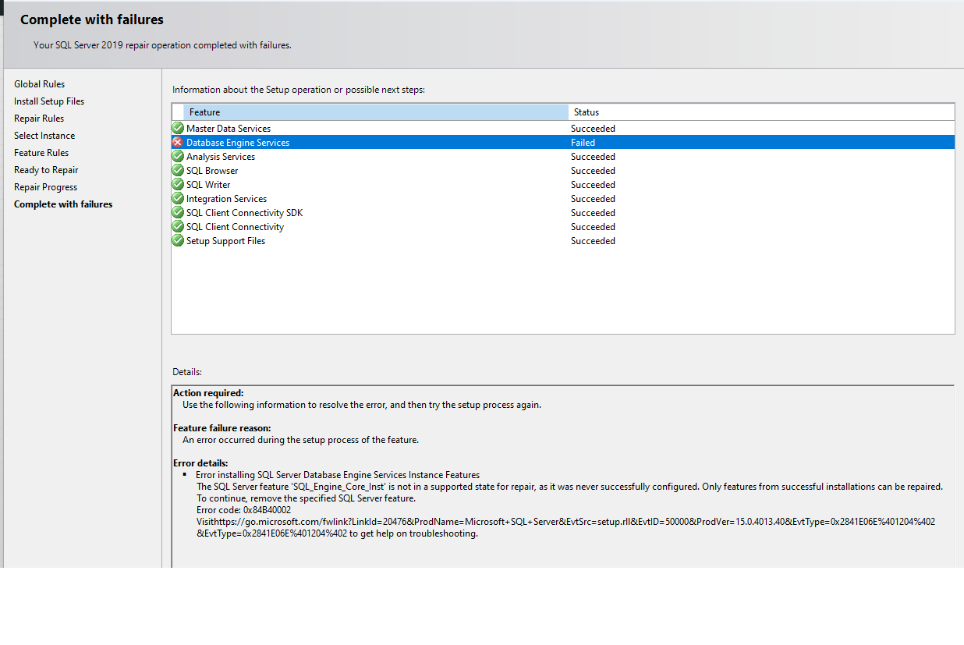
Task: Select the Setup Support Files row text
Action: pos(225,241)
